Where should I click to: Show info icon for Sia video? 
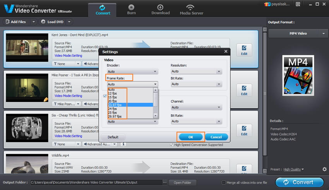pos(123,144)
